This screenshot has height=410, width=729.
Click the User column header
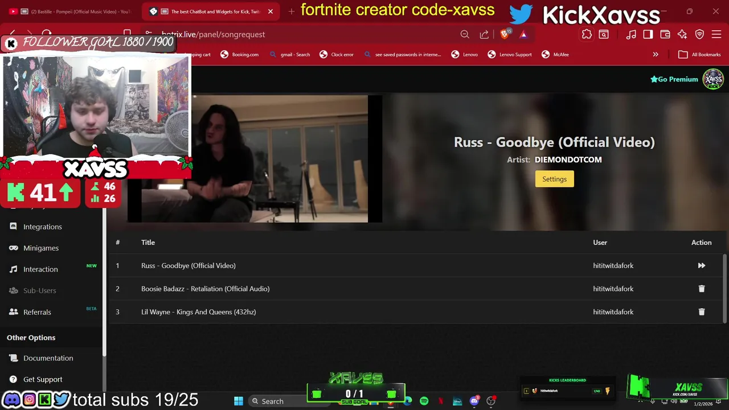pyautogui.click(x=600, y=243)
